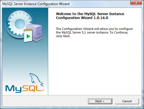The height and width of the screenshot is (109, 144).
Task: Click the "click Next." instruction text
Action: click(x=63, y=36)
